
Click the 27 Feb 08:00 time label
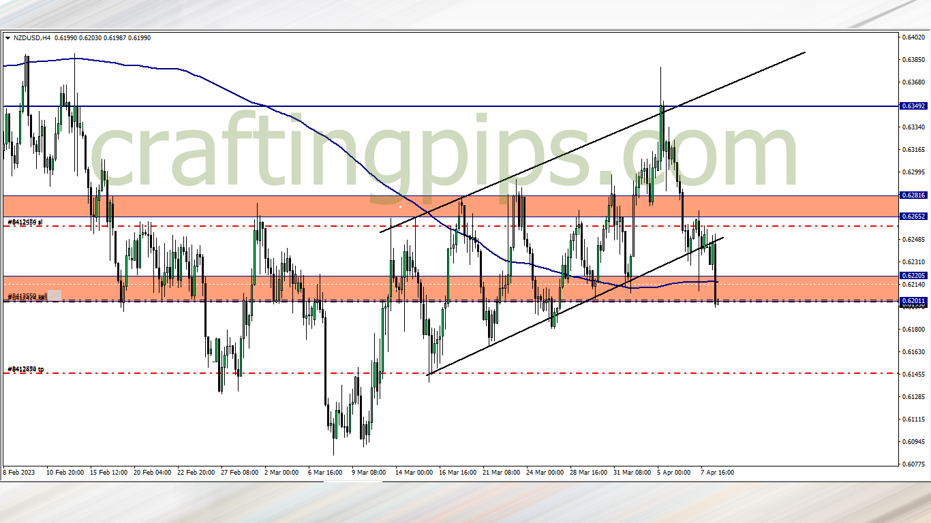(240, 472)
